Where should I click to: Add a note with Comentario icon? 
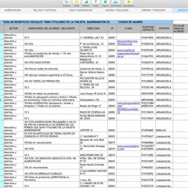point(128,2)
